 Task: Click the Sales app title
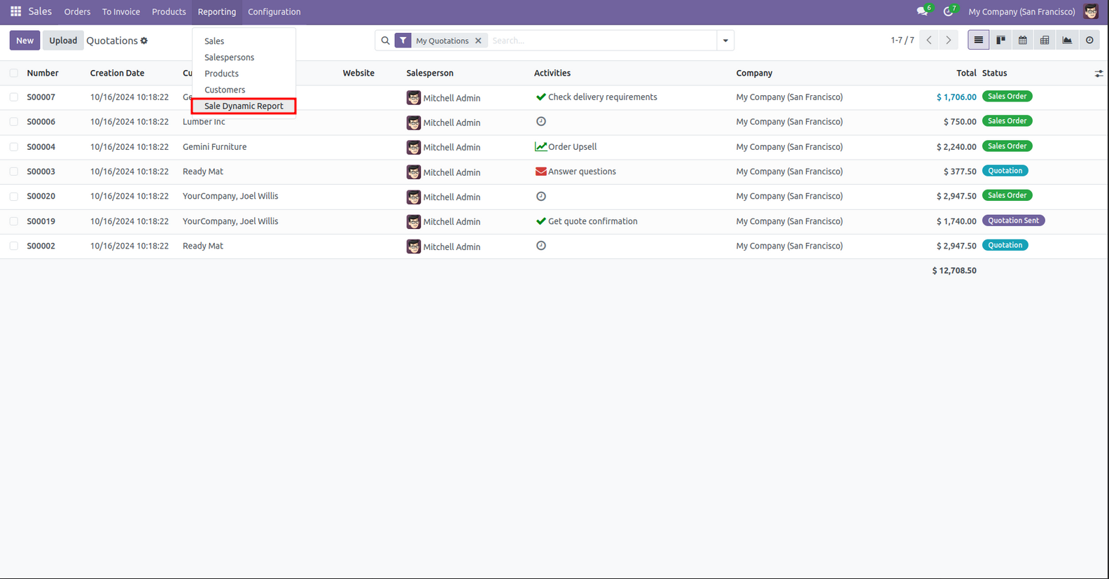pos(40,12)
